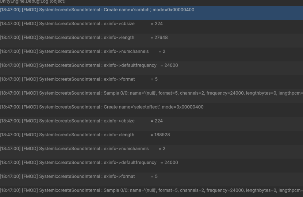Select the first Sample 0/0 log entry
This screenshot has height=197, width=303.
click(151, 93)
